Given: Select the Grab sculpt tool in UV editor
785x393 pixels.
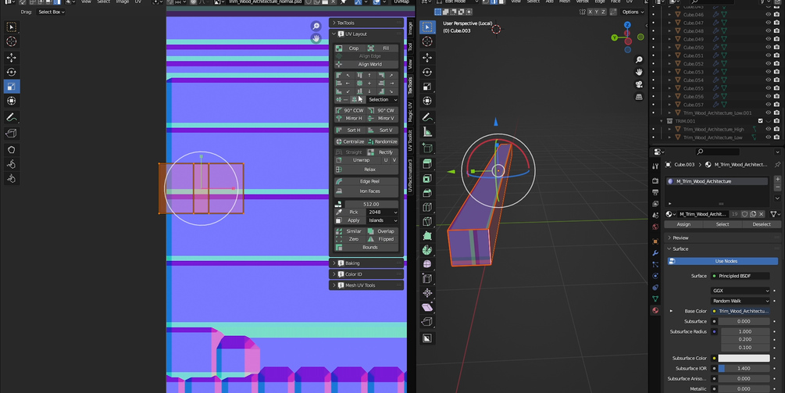Looking at the screenshot, I should (x=12, y=150).
